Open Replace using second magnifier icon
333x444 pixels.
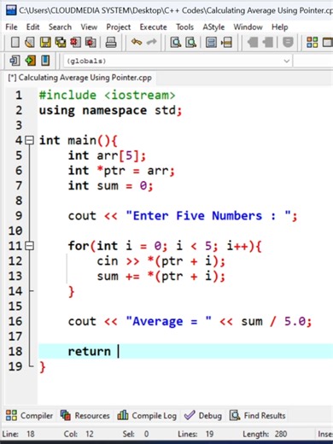(190, 43)
